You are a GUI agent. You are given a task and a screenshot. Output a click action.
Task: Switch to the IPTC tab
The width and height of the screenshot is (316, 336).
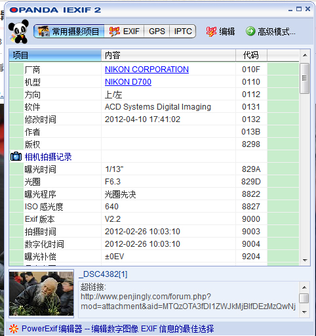pos(183,31)
